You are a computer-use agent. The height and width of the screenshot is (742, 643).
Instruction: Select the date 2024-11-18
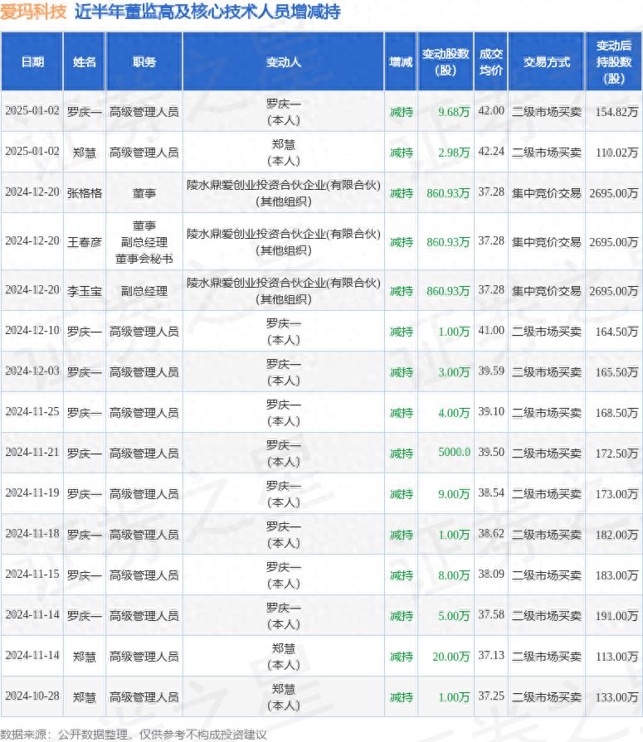[x=32, y=534]
